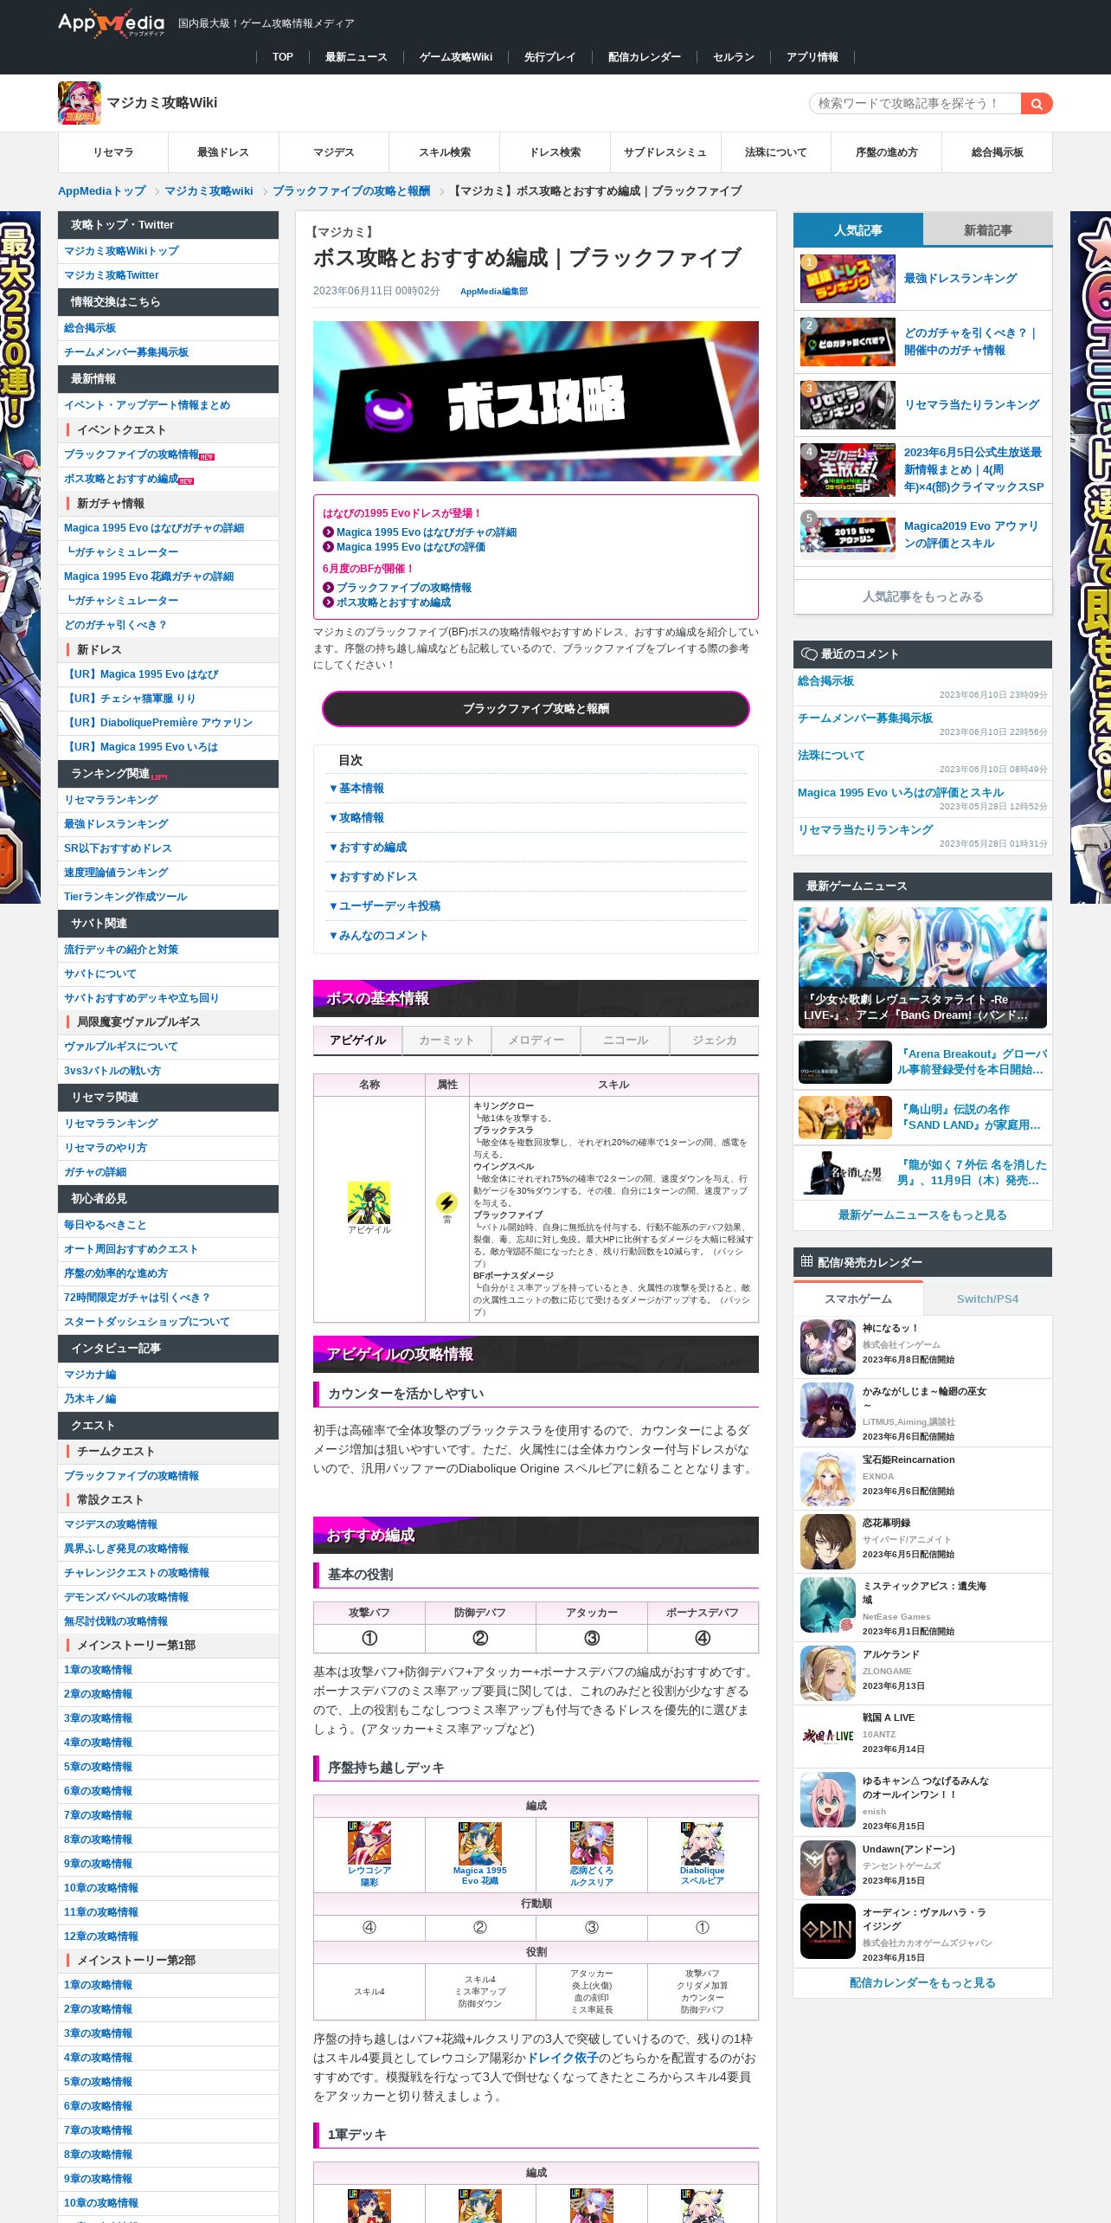Viewport: 1111px width, 2223px height.
Task: Open Diabolique スペルビア dress icon
Action: click(x=703, y=1842)
